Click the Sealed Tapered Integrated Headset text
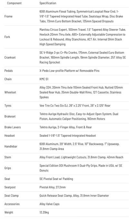 coord(68,135)
